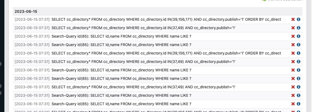Expand the uppermost tree node in dark sidebar
The height and width of the screenshot is (112, 312).
coord(1,64)
